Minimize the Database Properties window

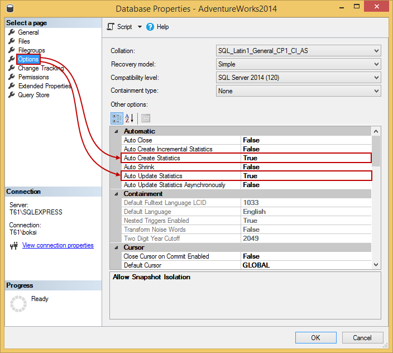click(x=342, y=8)
